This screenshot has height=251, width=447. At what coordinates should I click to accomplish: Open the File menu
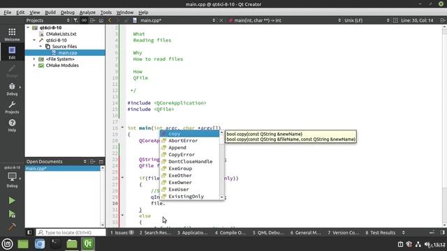[8, 13]
